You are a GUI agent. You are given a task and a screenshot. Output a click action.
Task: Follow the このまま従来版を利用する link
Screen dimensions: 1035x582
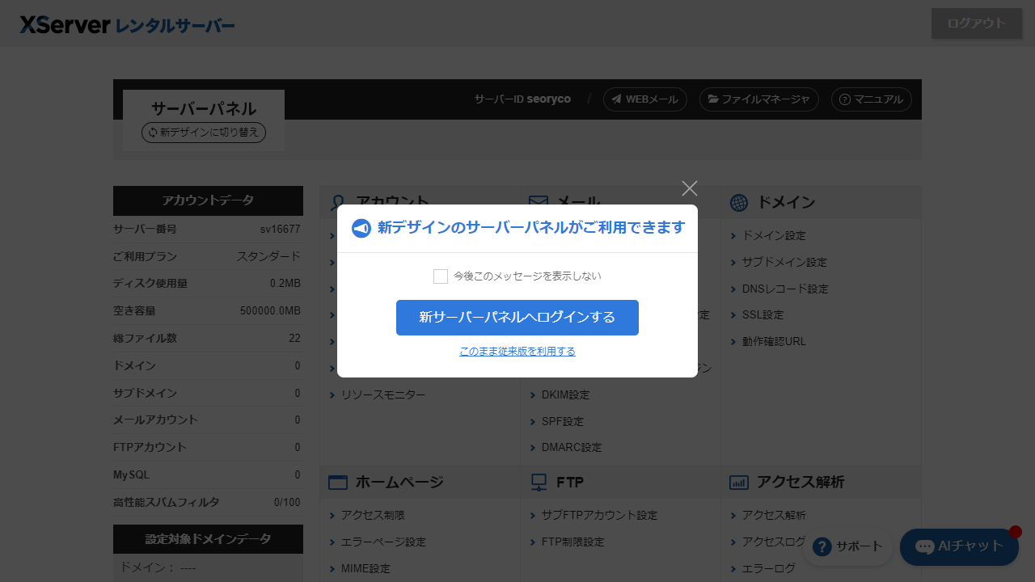517,351
